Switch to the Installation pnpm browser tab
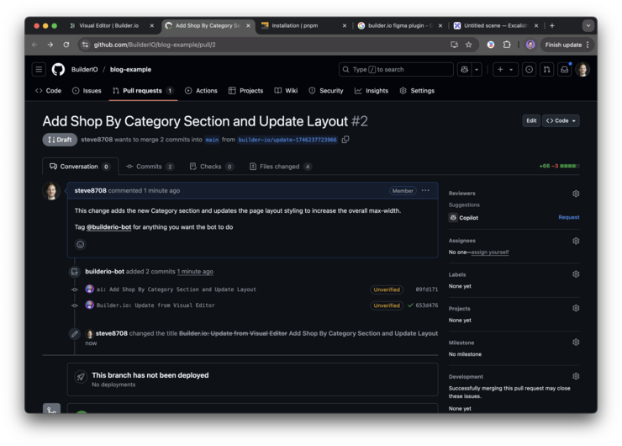Screen dimensions: 622x446 (x=303, y=25)
